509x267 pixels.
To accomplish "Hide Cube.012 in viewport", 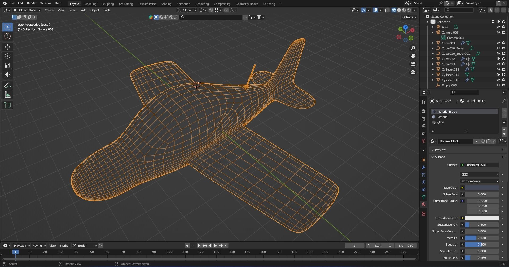I will [x=498, y=59].
